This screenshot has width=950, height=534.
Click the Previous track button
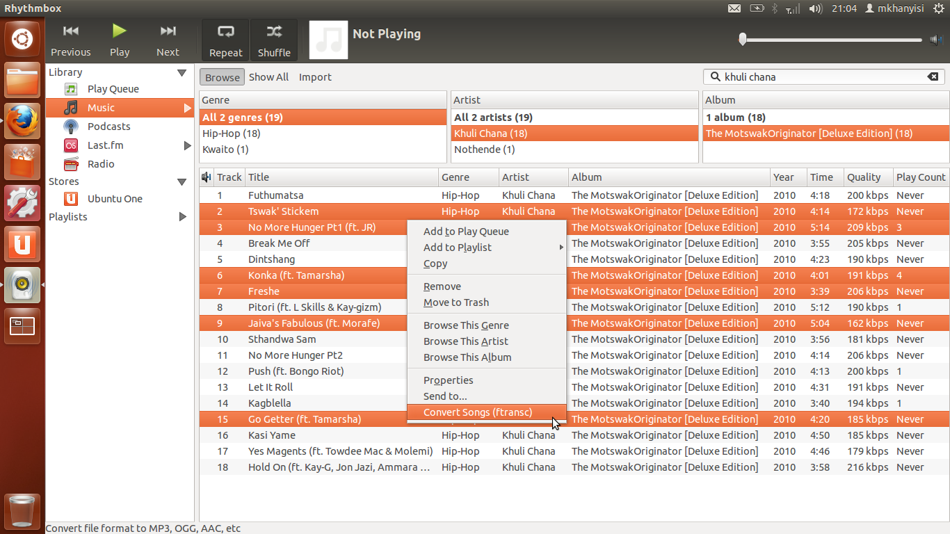70,40
